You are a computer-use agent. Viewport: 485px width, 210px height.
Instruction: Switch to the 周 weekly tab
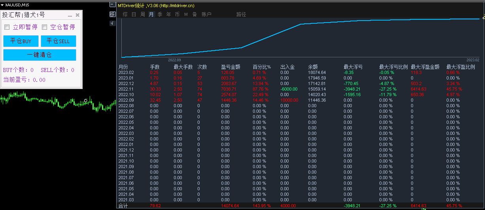click(143, 14)
